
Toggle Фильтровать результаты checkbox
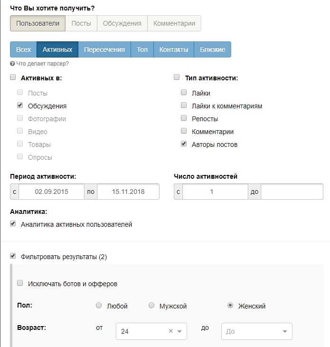coord(13,256)
